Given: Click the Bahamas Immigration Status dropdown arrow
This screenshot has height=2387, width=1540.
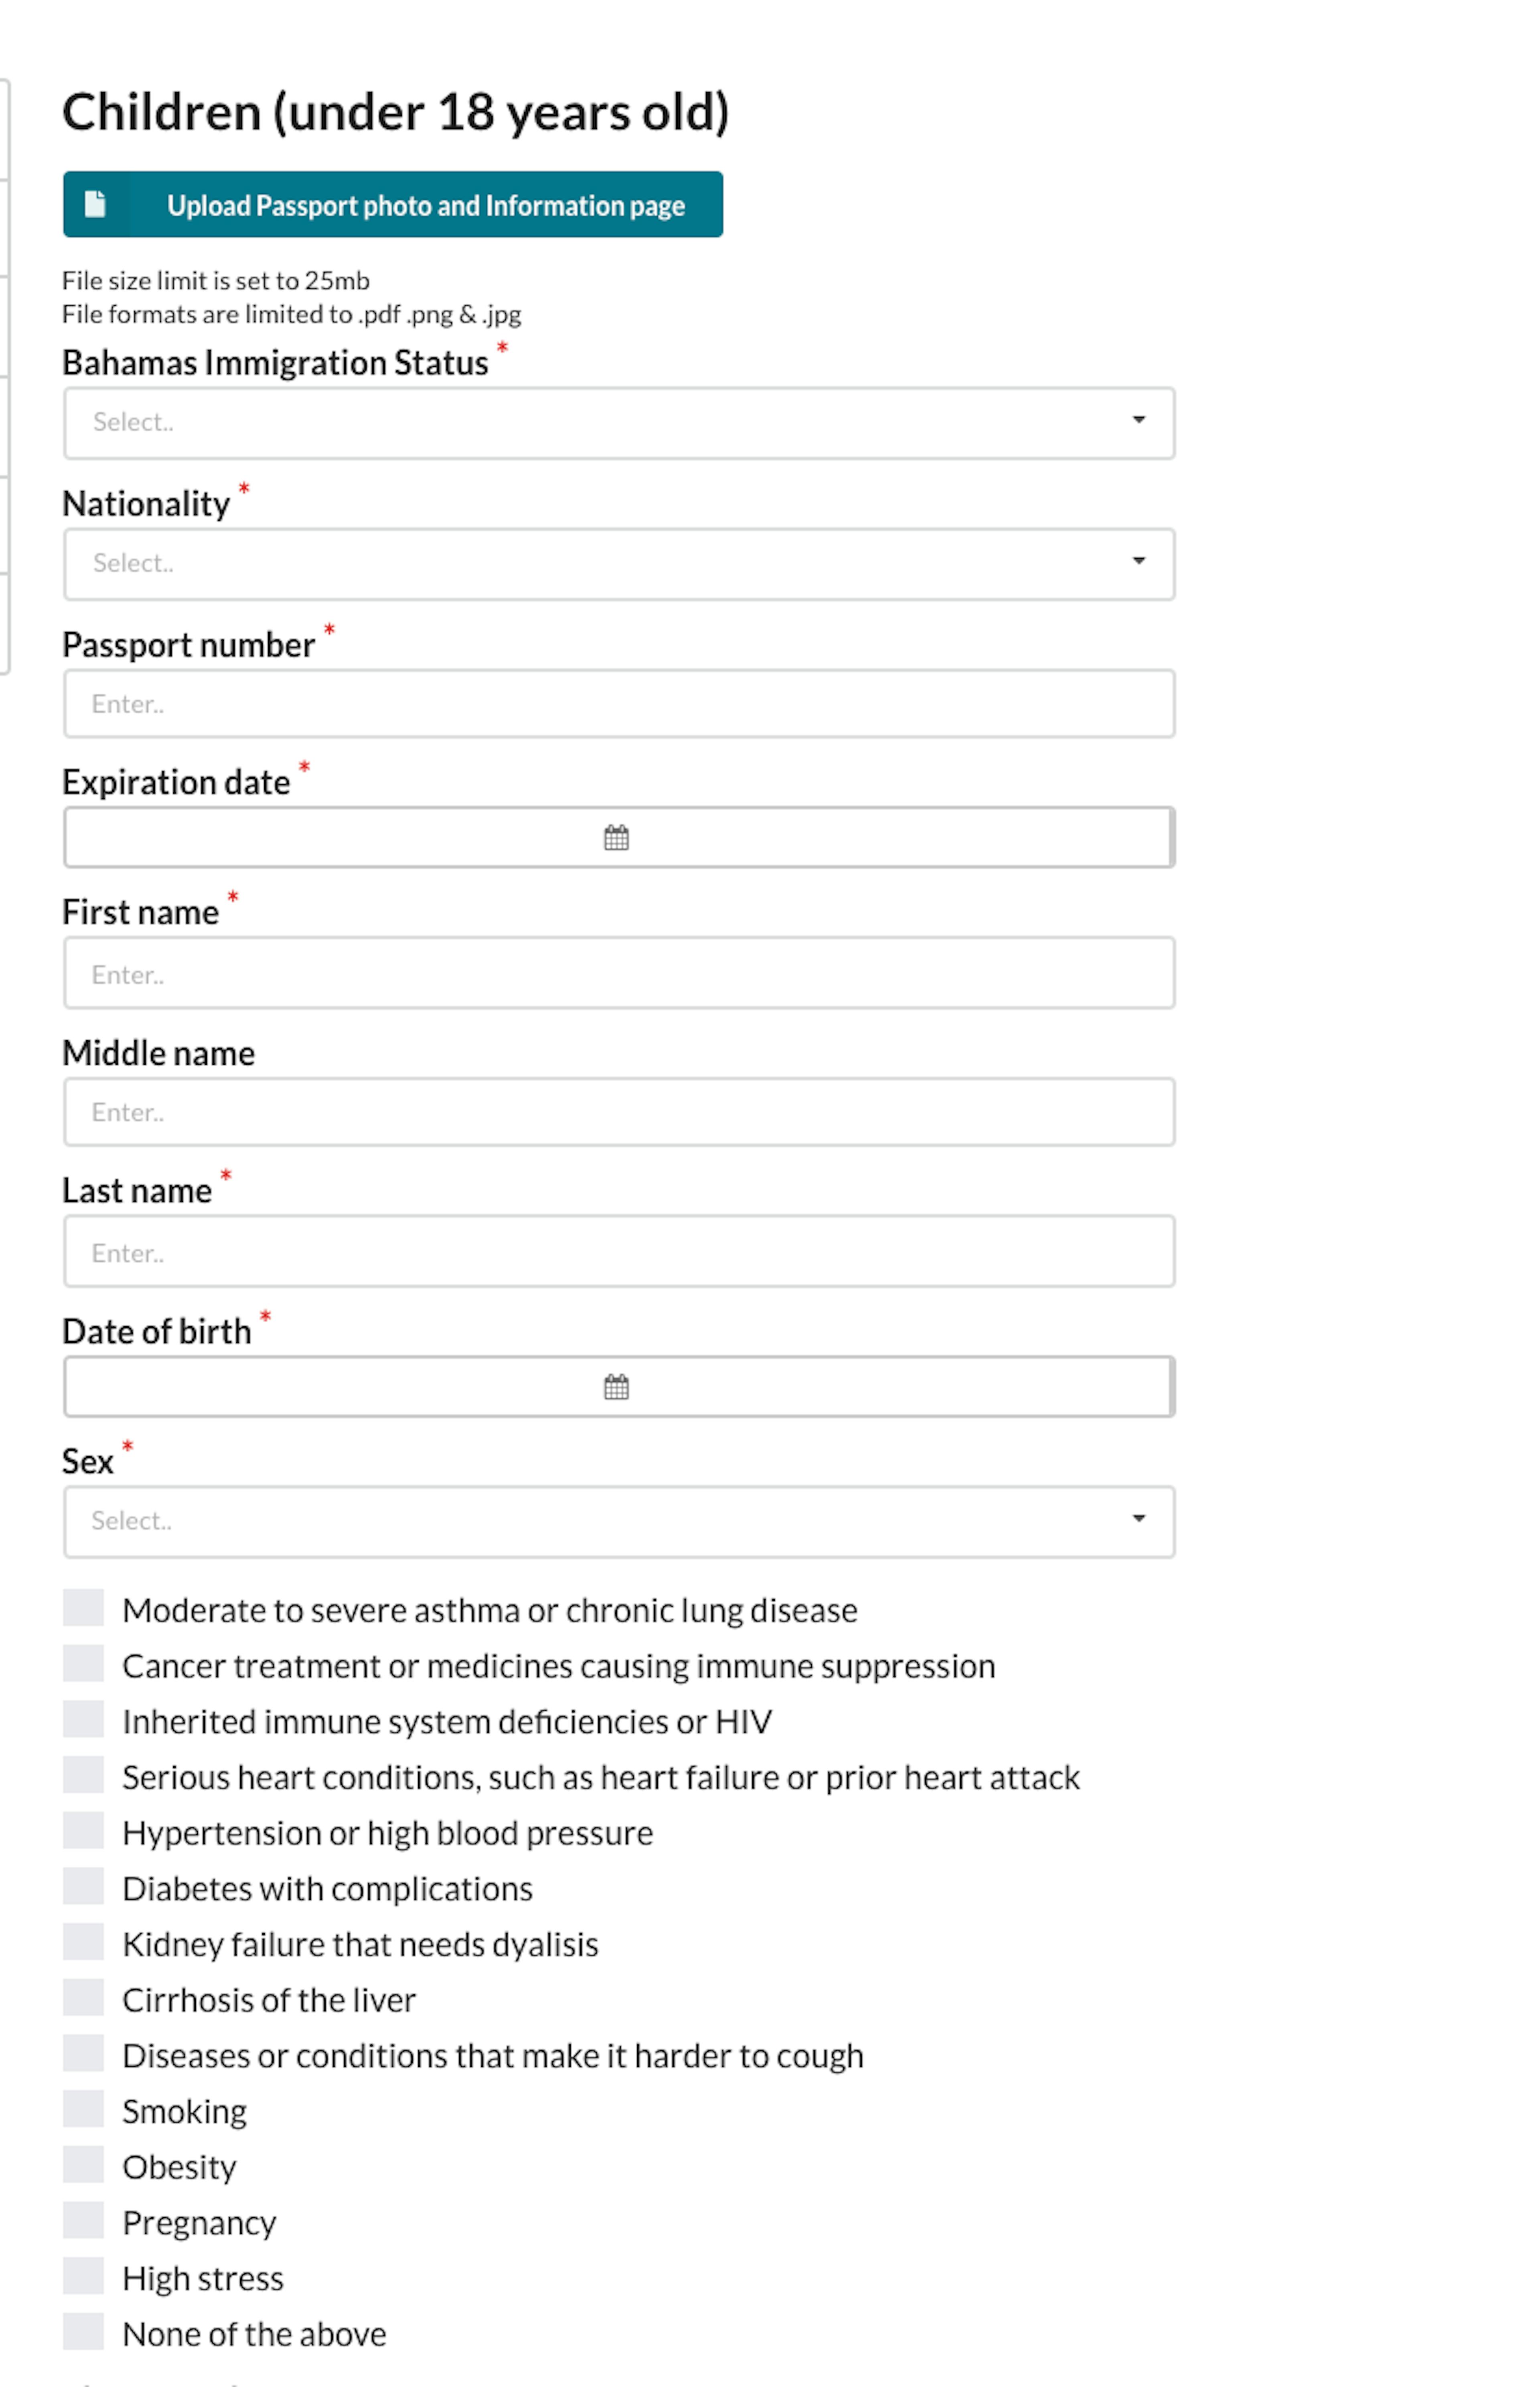Looking at the screenshot, I should (1138, 420).
